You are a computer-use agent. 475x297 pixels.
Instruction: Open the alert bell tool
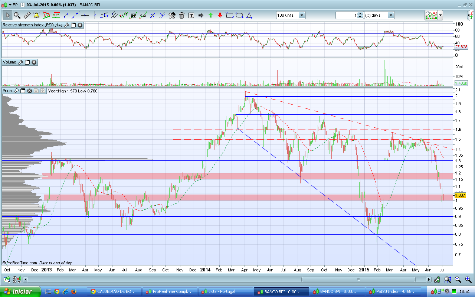pyautogui.click(x=36, y=15)
